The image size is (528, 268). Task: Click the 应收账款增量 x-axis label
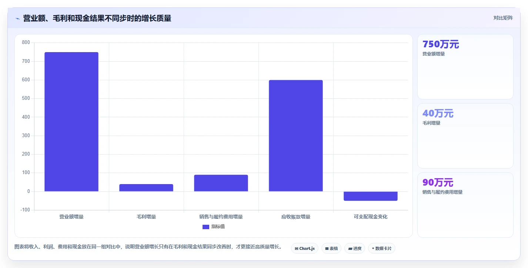[x=296, y=217]
